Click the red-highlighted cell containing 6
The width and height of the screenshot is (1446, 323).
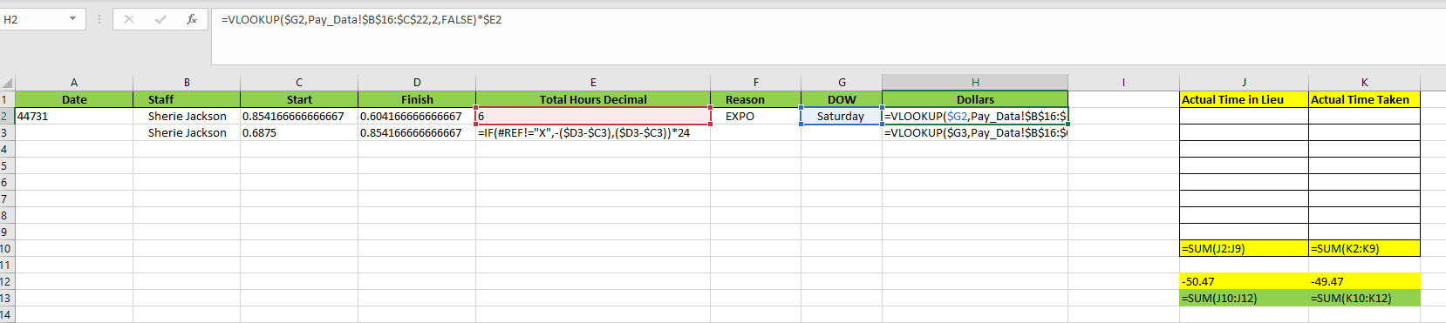click(593, 116)
